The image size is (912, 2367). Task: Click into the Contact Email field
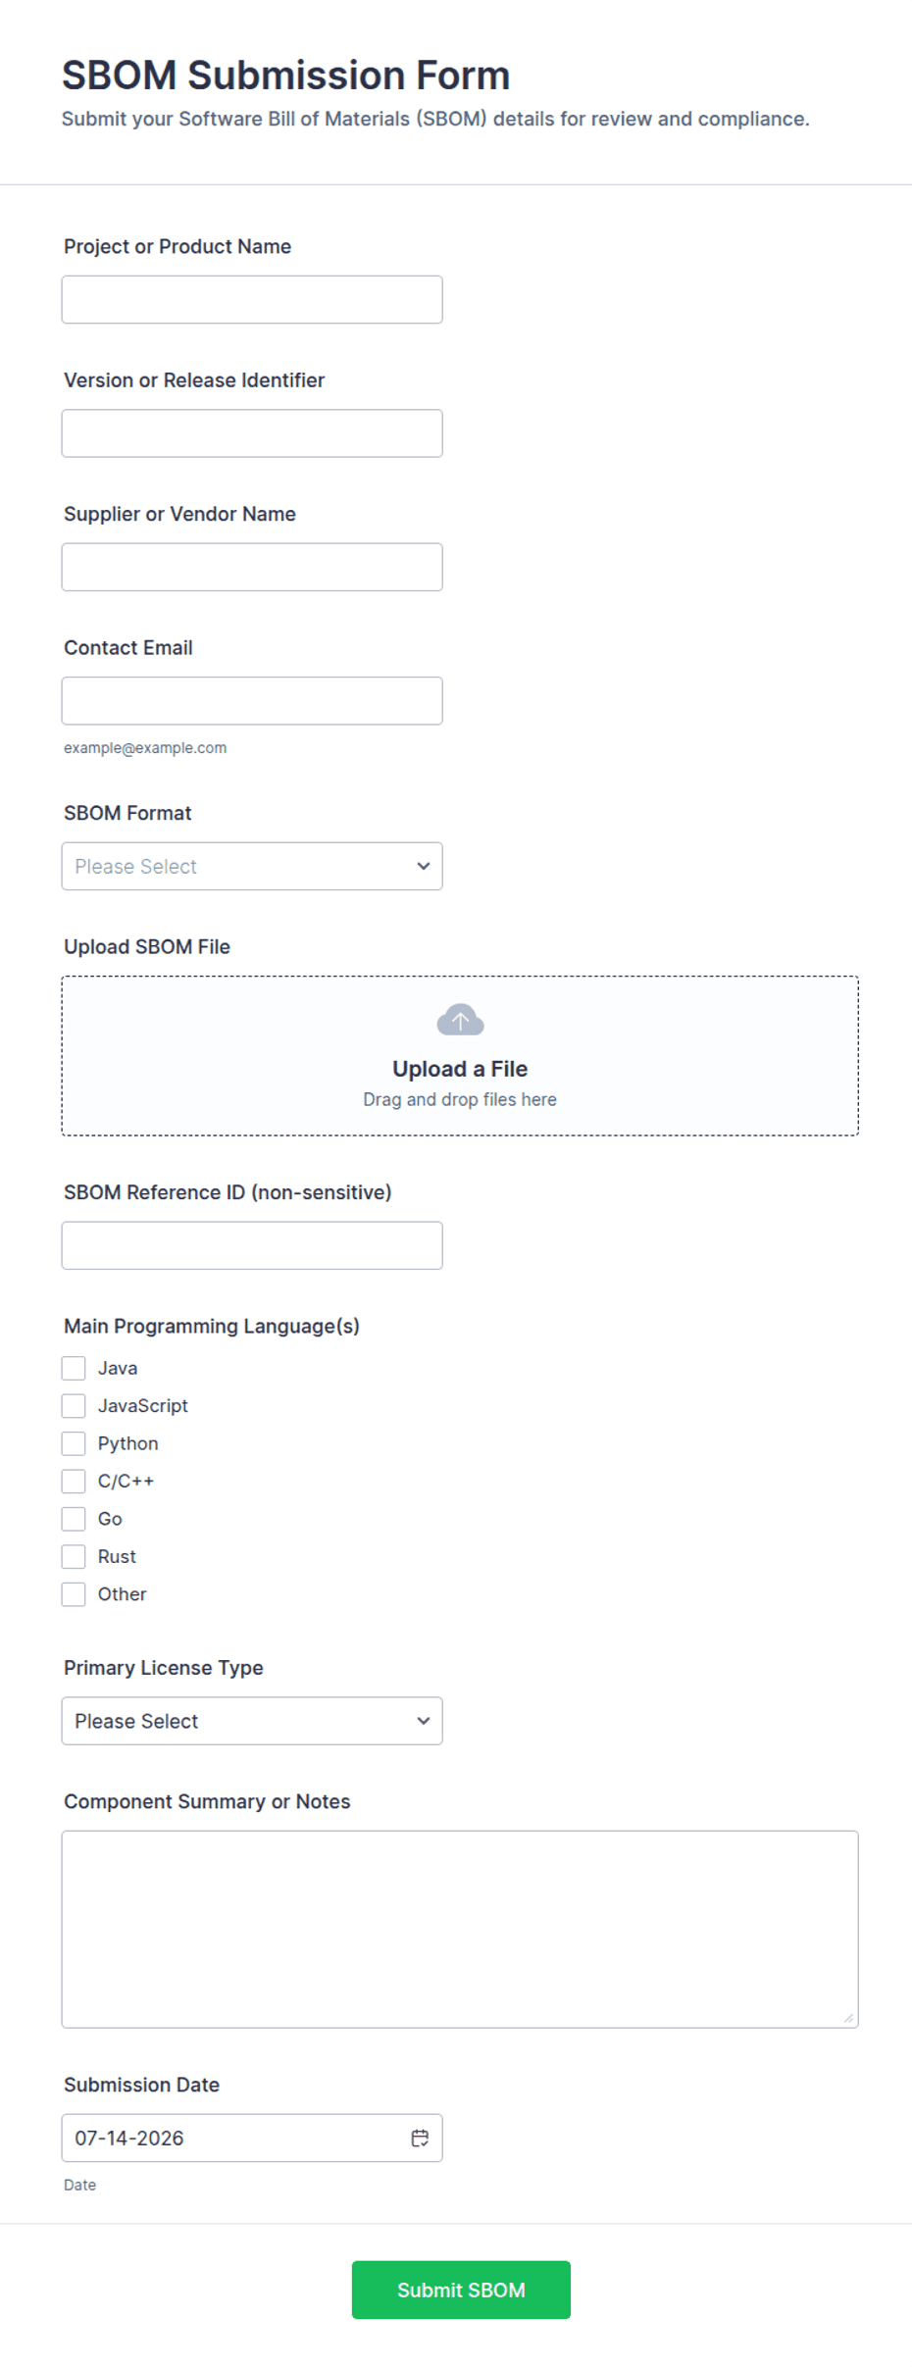point(252,701)
